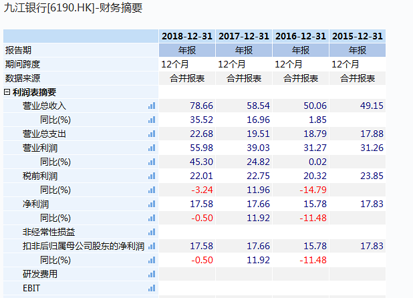Click the 78.66 revenue value
The height and width of the screenshot is (298, 413).
tap(202, 106)
